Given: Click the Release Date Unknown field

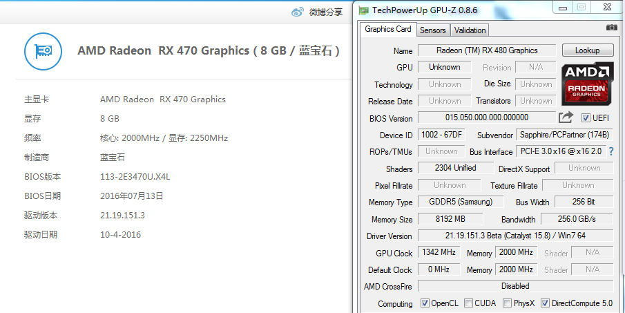Looking at the screenshot, I should [445, 101].
